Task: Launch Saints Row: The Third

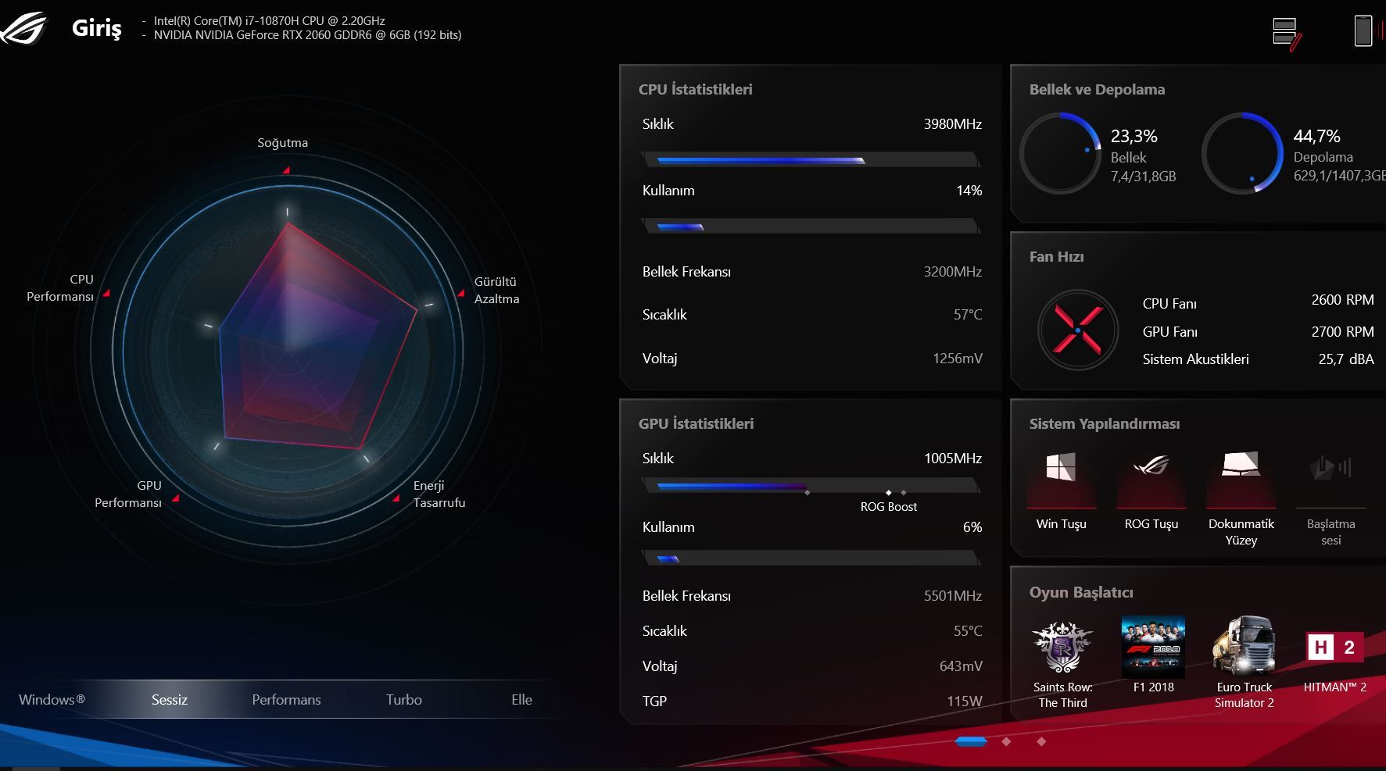Action: (1063, 663)
